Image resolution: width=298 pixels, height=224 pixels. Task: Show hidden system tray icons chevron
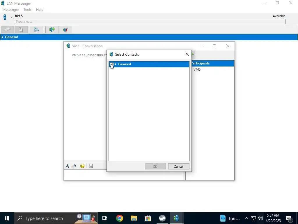click(246, 218)
